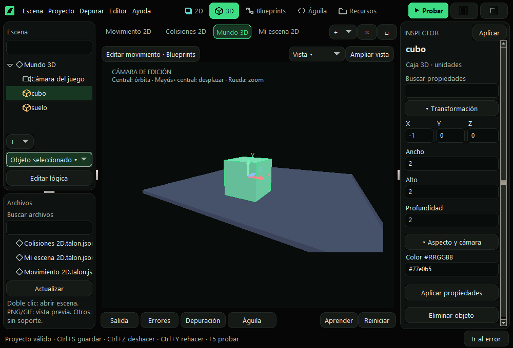The width and height of the screenshot is (513, 348).
Task: Close the current scene tab with ×
Action: coord(367,32)
